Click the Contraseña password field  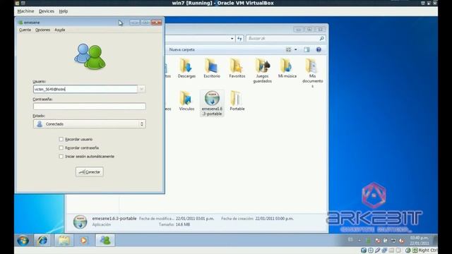[90, 107]
